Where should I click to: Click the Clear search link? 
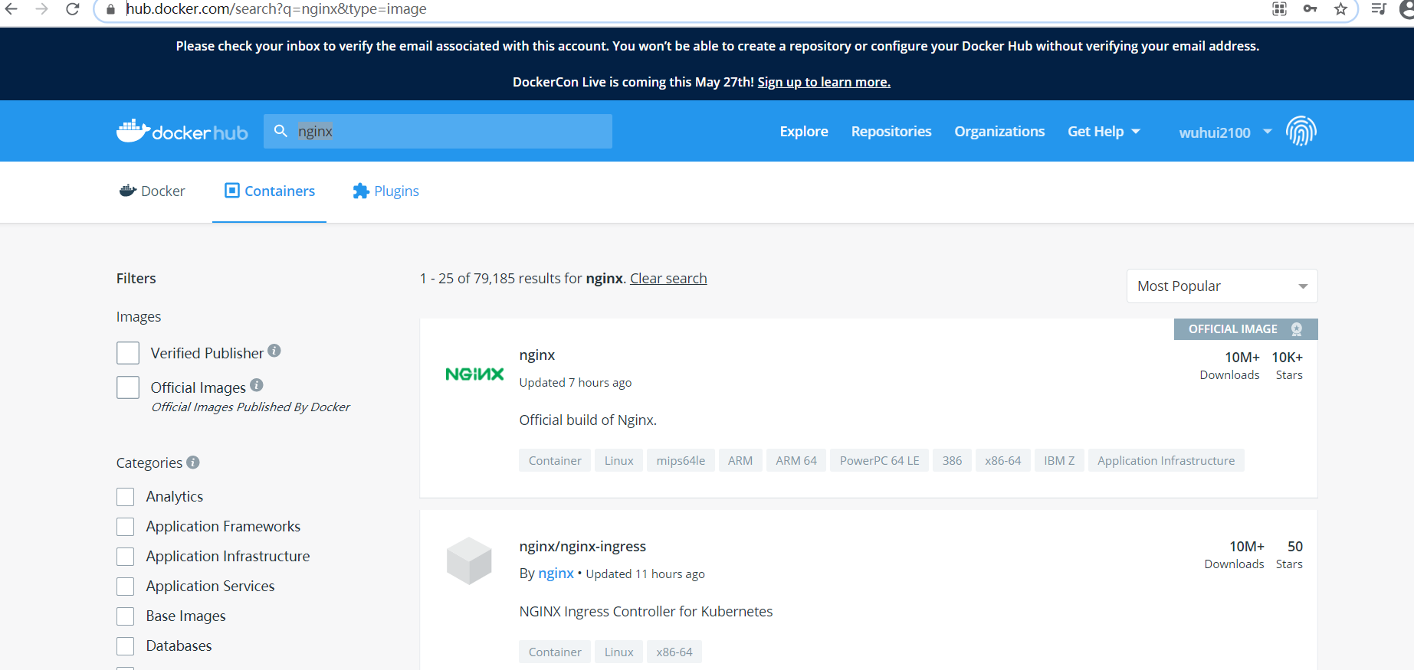[668, 279]
